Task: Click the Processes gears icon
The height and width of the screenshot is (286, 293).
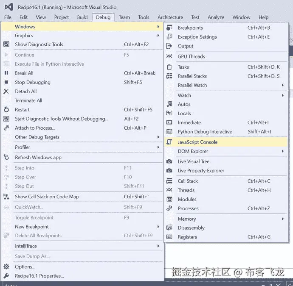Action: point(169,208)
